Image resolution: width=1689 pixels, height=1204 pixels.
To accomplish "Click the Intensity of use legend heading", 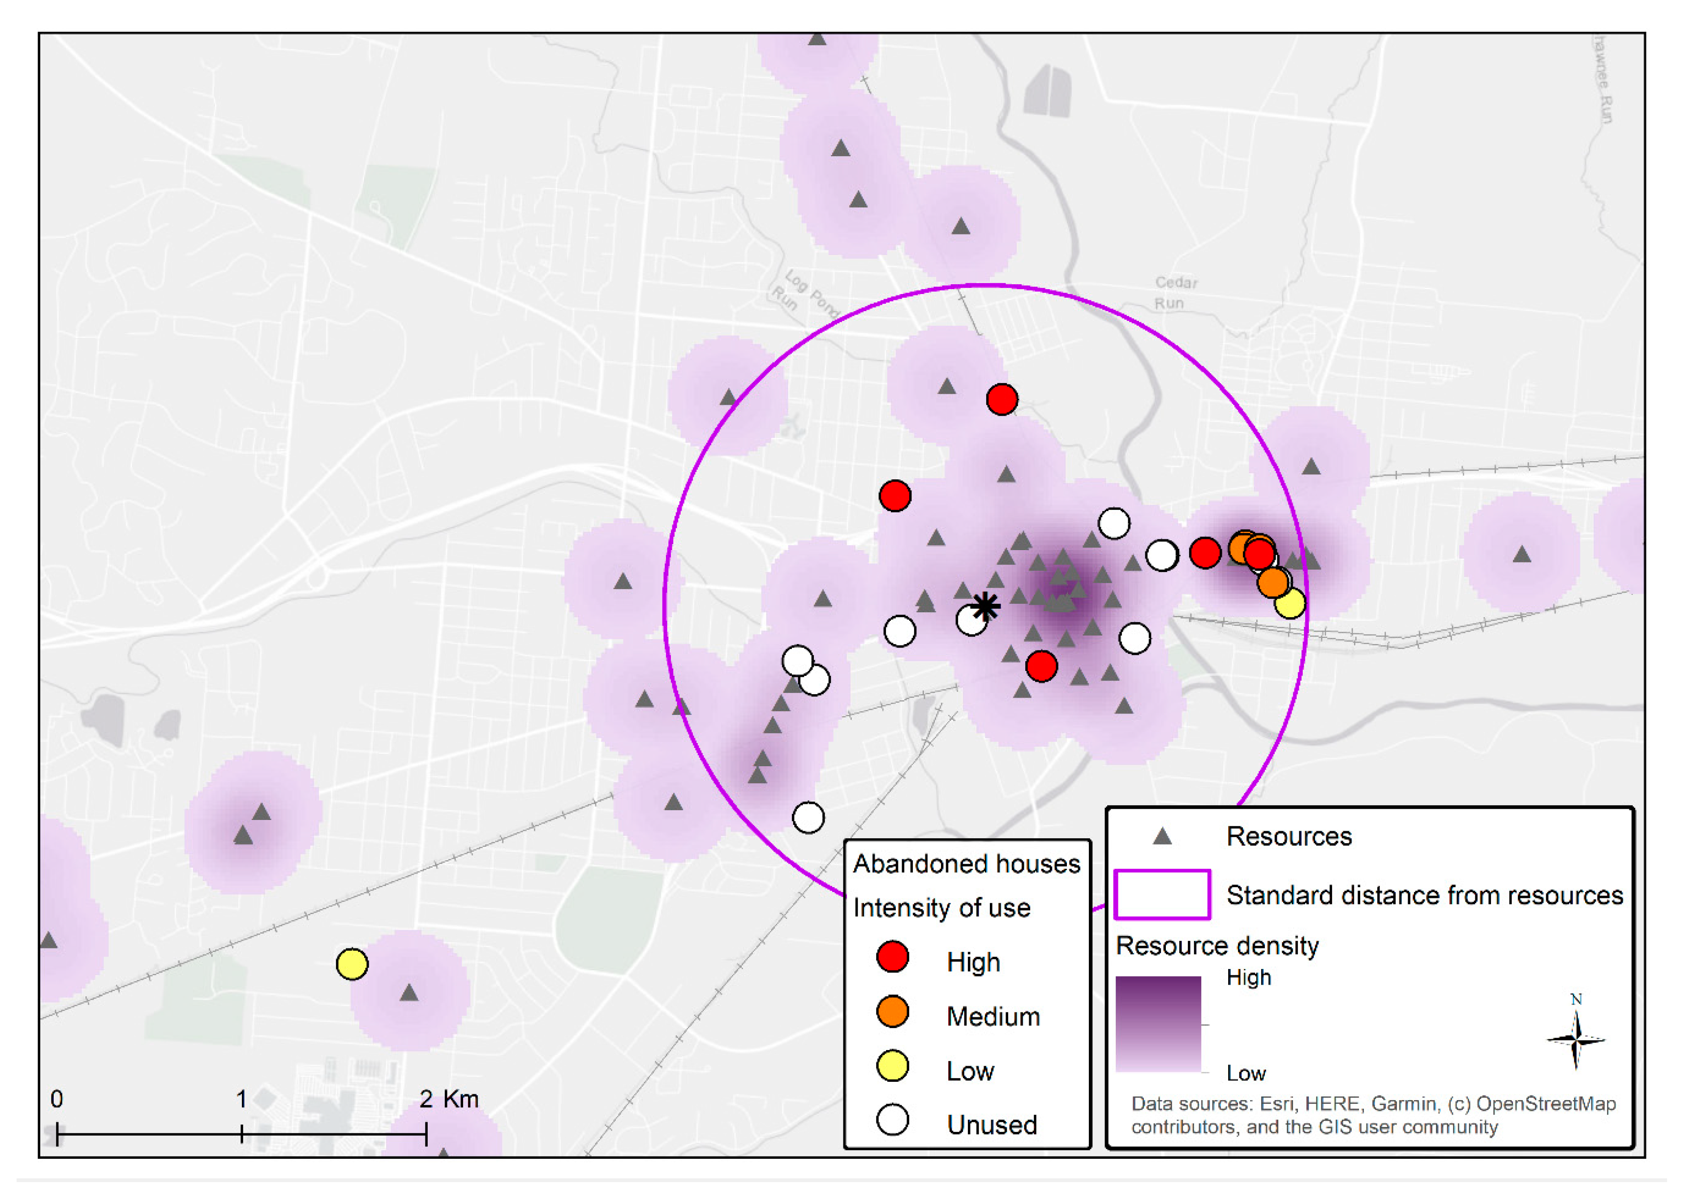I will click(941, 907).
